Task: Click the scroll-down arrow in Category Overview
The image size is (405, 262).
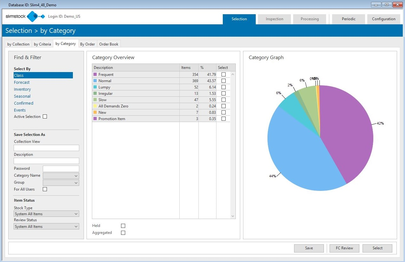Action: (233, 216)
